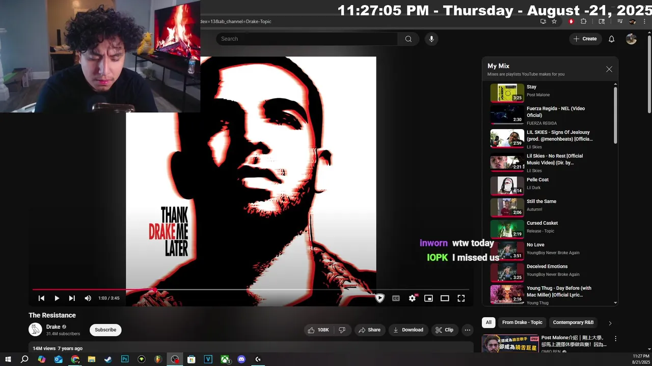Open the player settings gear
The image size is (652, 366).
412,298
